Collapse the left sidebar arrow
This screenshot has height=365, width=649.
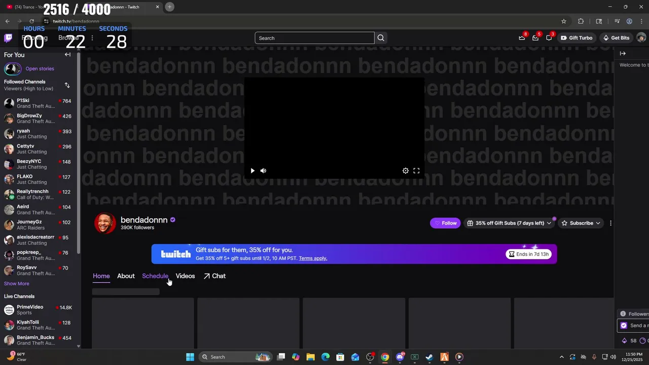point(67,55)
